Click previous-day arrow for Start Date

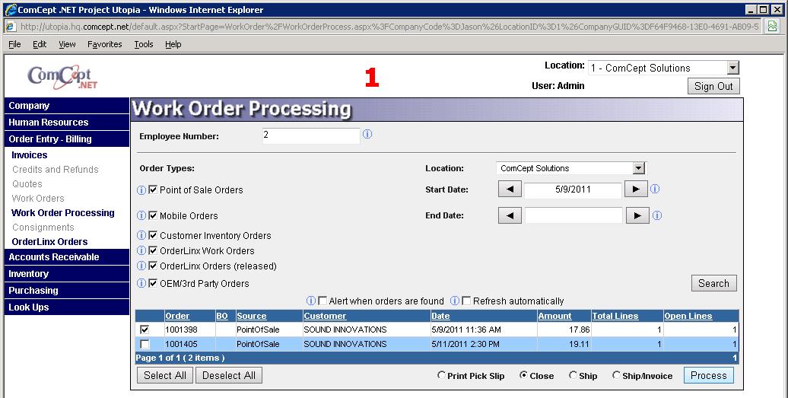510,189
